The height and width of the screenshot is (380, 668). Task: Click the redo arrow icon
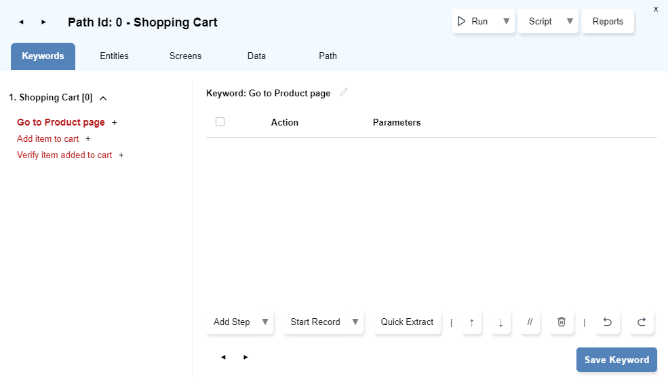(642, 322)
